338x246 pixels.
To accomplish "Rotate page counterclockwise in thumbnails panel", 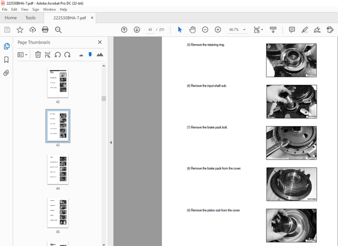I will (57, 54).
